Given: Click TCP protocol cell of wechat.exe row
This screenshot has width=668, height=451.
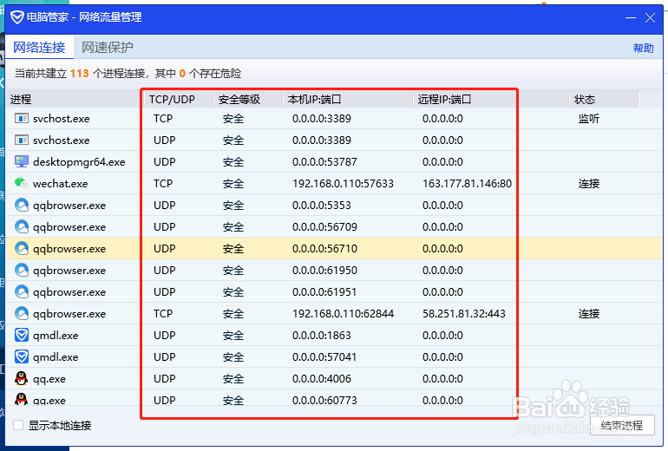Looking at the screenshot, I should tap(163, 184).
